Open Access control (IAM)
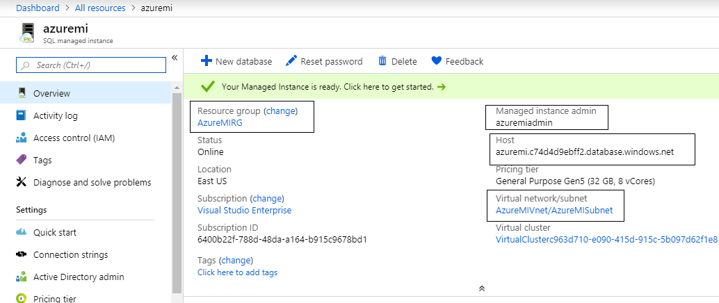The width and height of the screenshot is (719, 303). coord(74,138)
